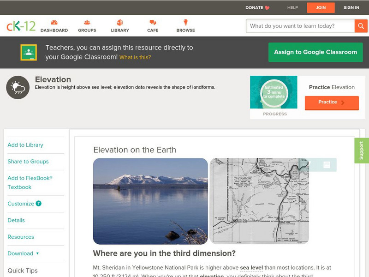Click 'Where are you in the third dimension?' heading
Screen dimensions: 369x277
[164, 253]
